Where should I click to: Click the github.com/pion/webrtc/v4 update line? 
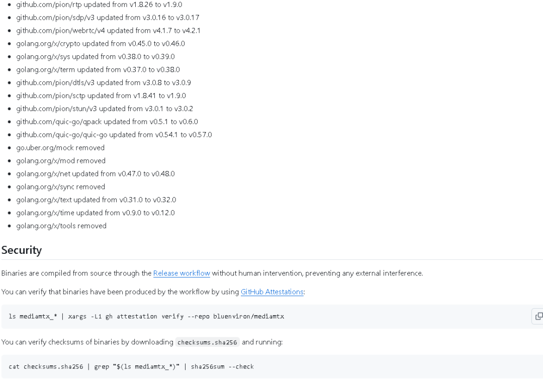click(108, 31)
